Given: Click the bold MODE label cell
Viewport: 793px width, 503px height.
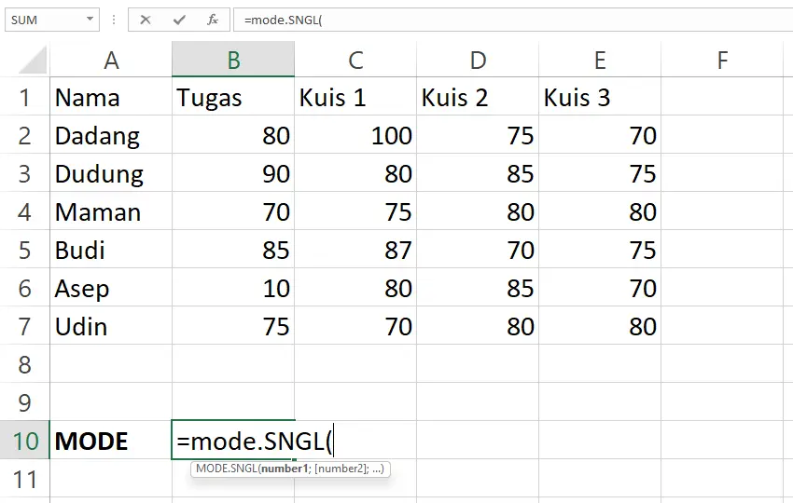Looking at the screenshot, I should tap(111, 441).
